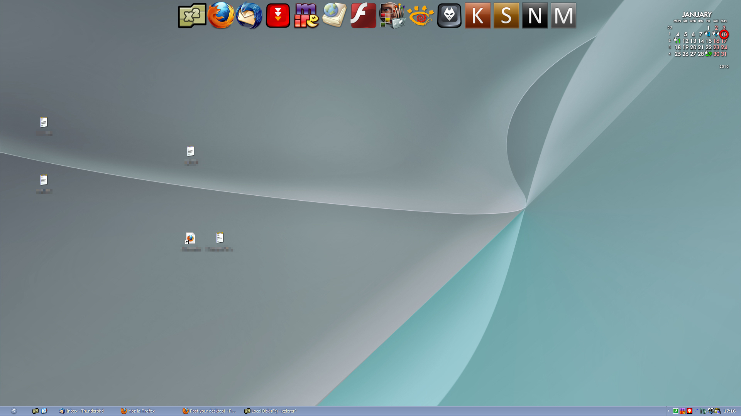Image resolution: width=741 pixels, height=416 pixels.
Task: Select circled date 10 in calendar
Action: [724, 34]
